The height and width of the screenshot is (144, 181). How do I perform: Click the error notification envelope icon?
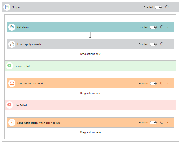[12, 123]
